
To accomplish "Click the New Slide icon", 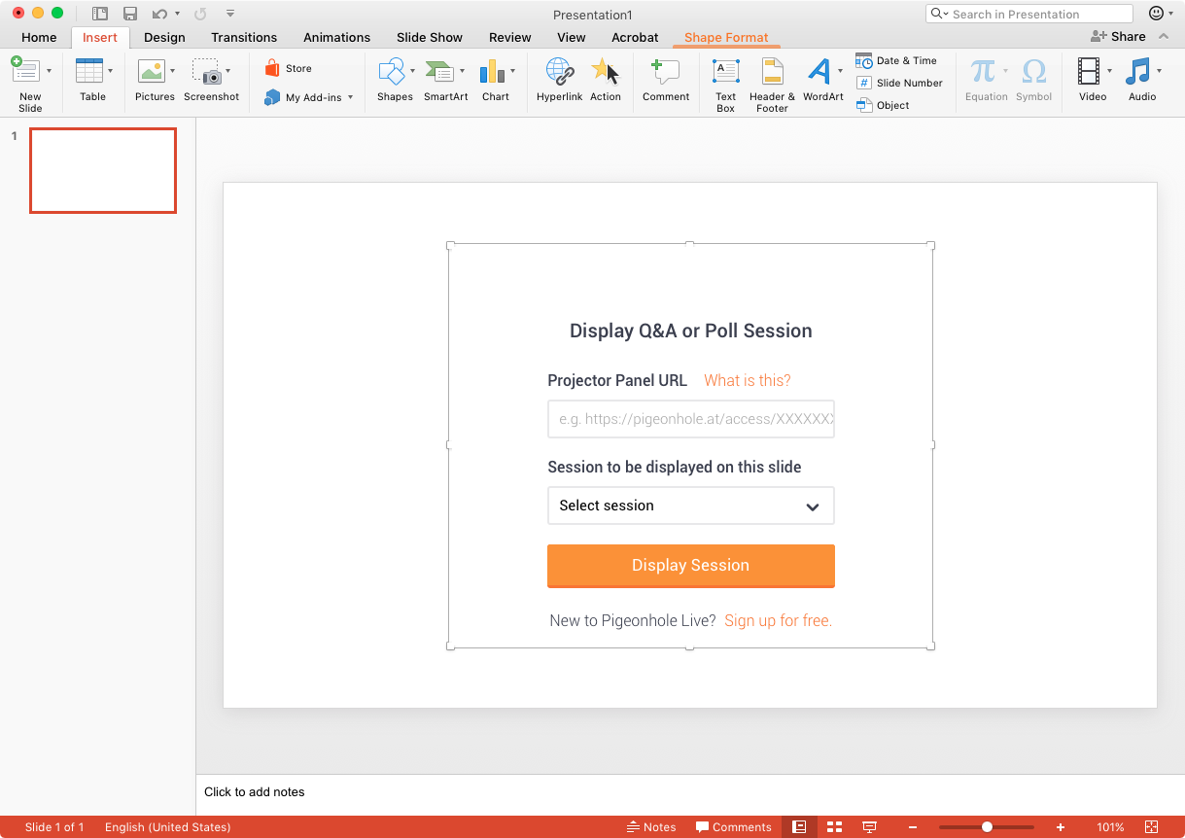I will click(x=25, y=70).
